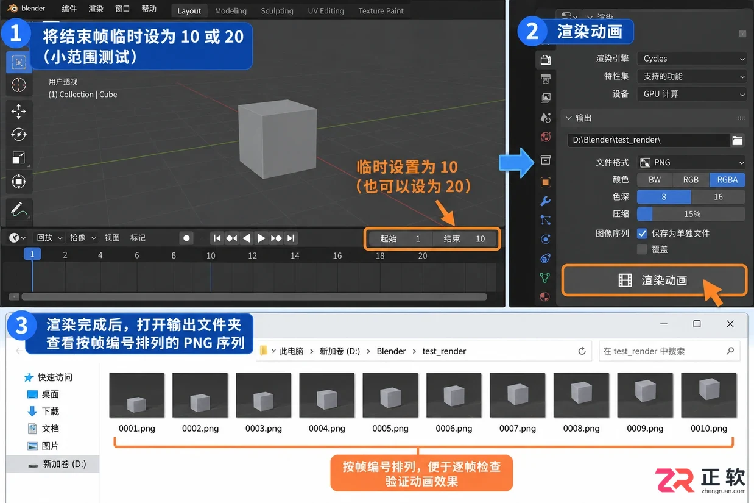Adjust the 压缩 15% slider
The width and height of the screenshot is (754, 503).
pos(691,214)
